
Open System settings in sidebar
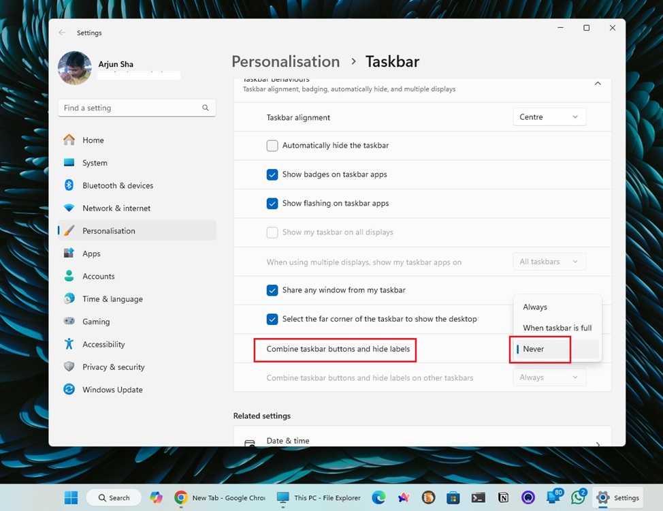[137, 163]
